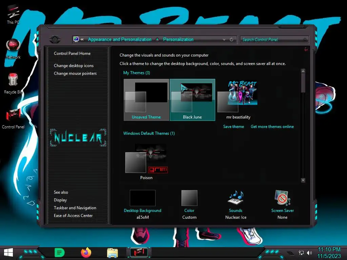Click the help icon in the content corner

pos(306,49)
